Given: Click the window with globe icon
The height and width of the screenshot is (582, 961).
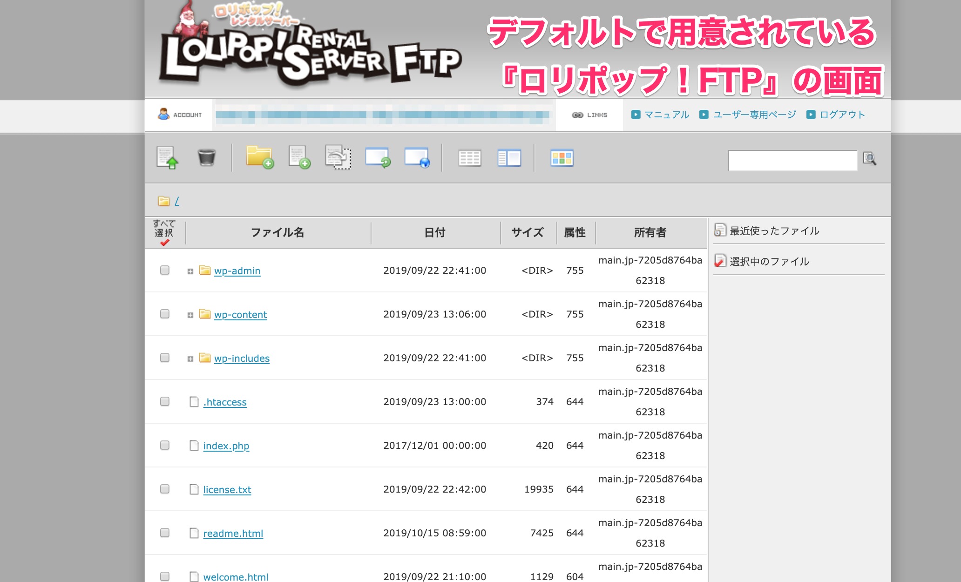Looking at the screenshot, I should (417, 157).
